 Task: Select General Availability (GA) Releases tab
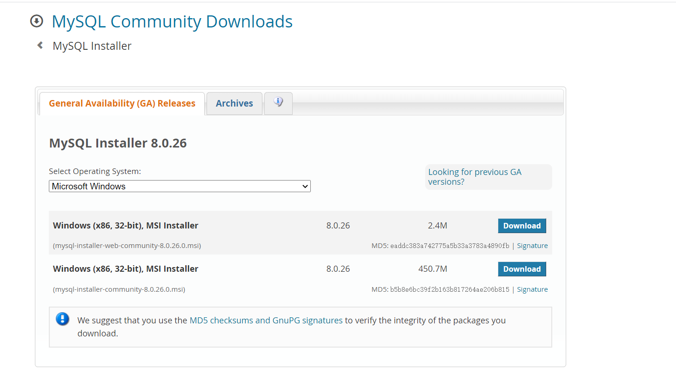[122, 103]
